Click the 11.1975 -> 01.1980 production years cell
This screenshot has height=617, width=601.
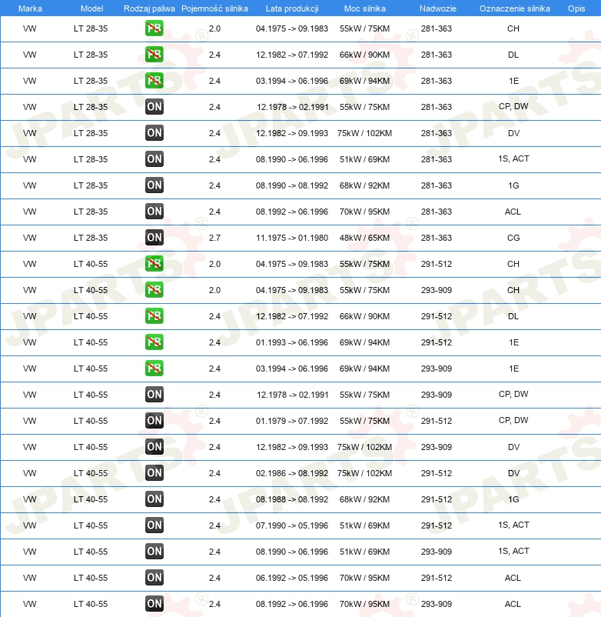[x=292, y=238]
